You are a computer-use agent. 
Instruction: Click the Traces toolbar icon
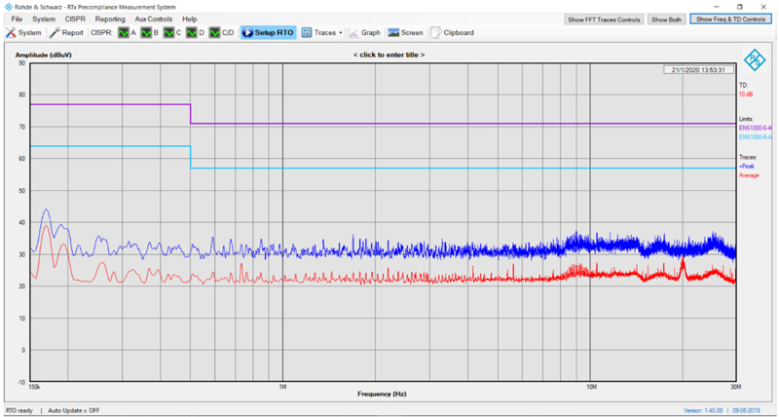[307, 33]
